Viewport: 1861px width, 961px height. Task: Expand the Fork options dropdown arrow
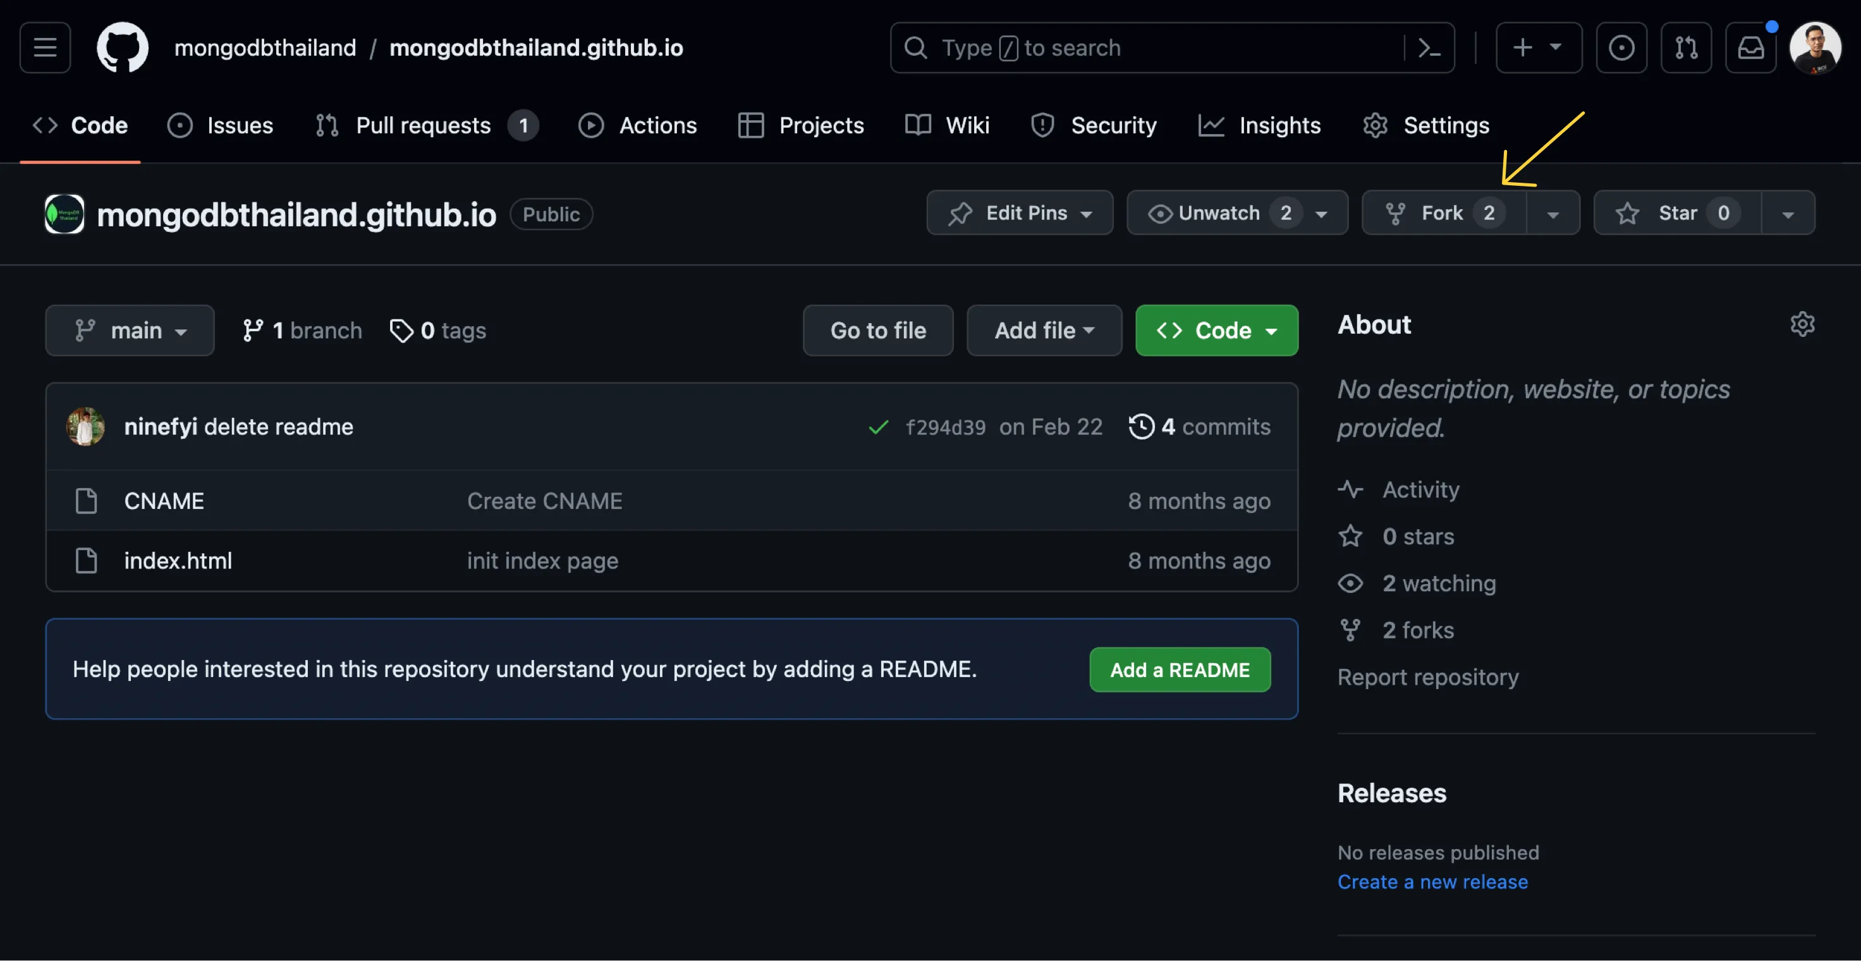(1553, 214)
